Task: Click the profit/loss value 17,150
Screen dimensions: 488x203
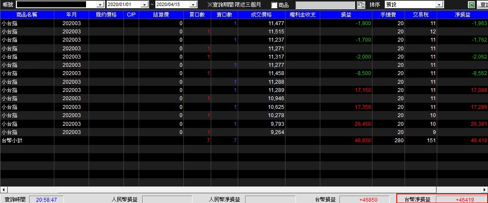Action: [363, 90]
